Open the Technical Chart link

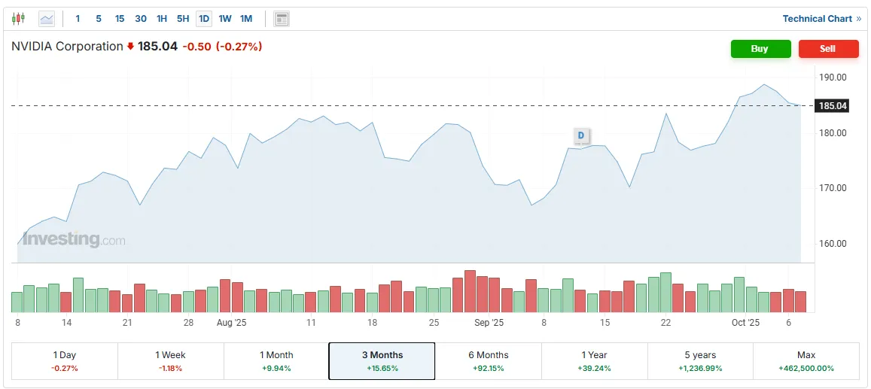point(821,19)
